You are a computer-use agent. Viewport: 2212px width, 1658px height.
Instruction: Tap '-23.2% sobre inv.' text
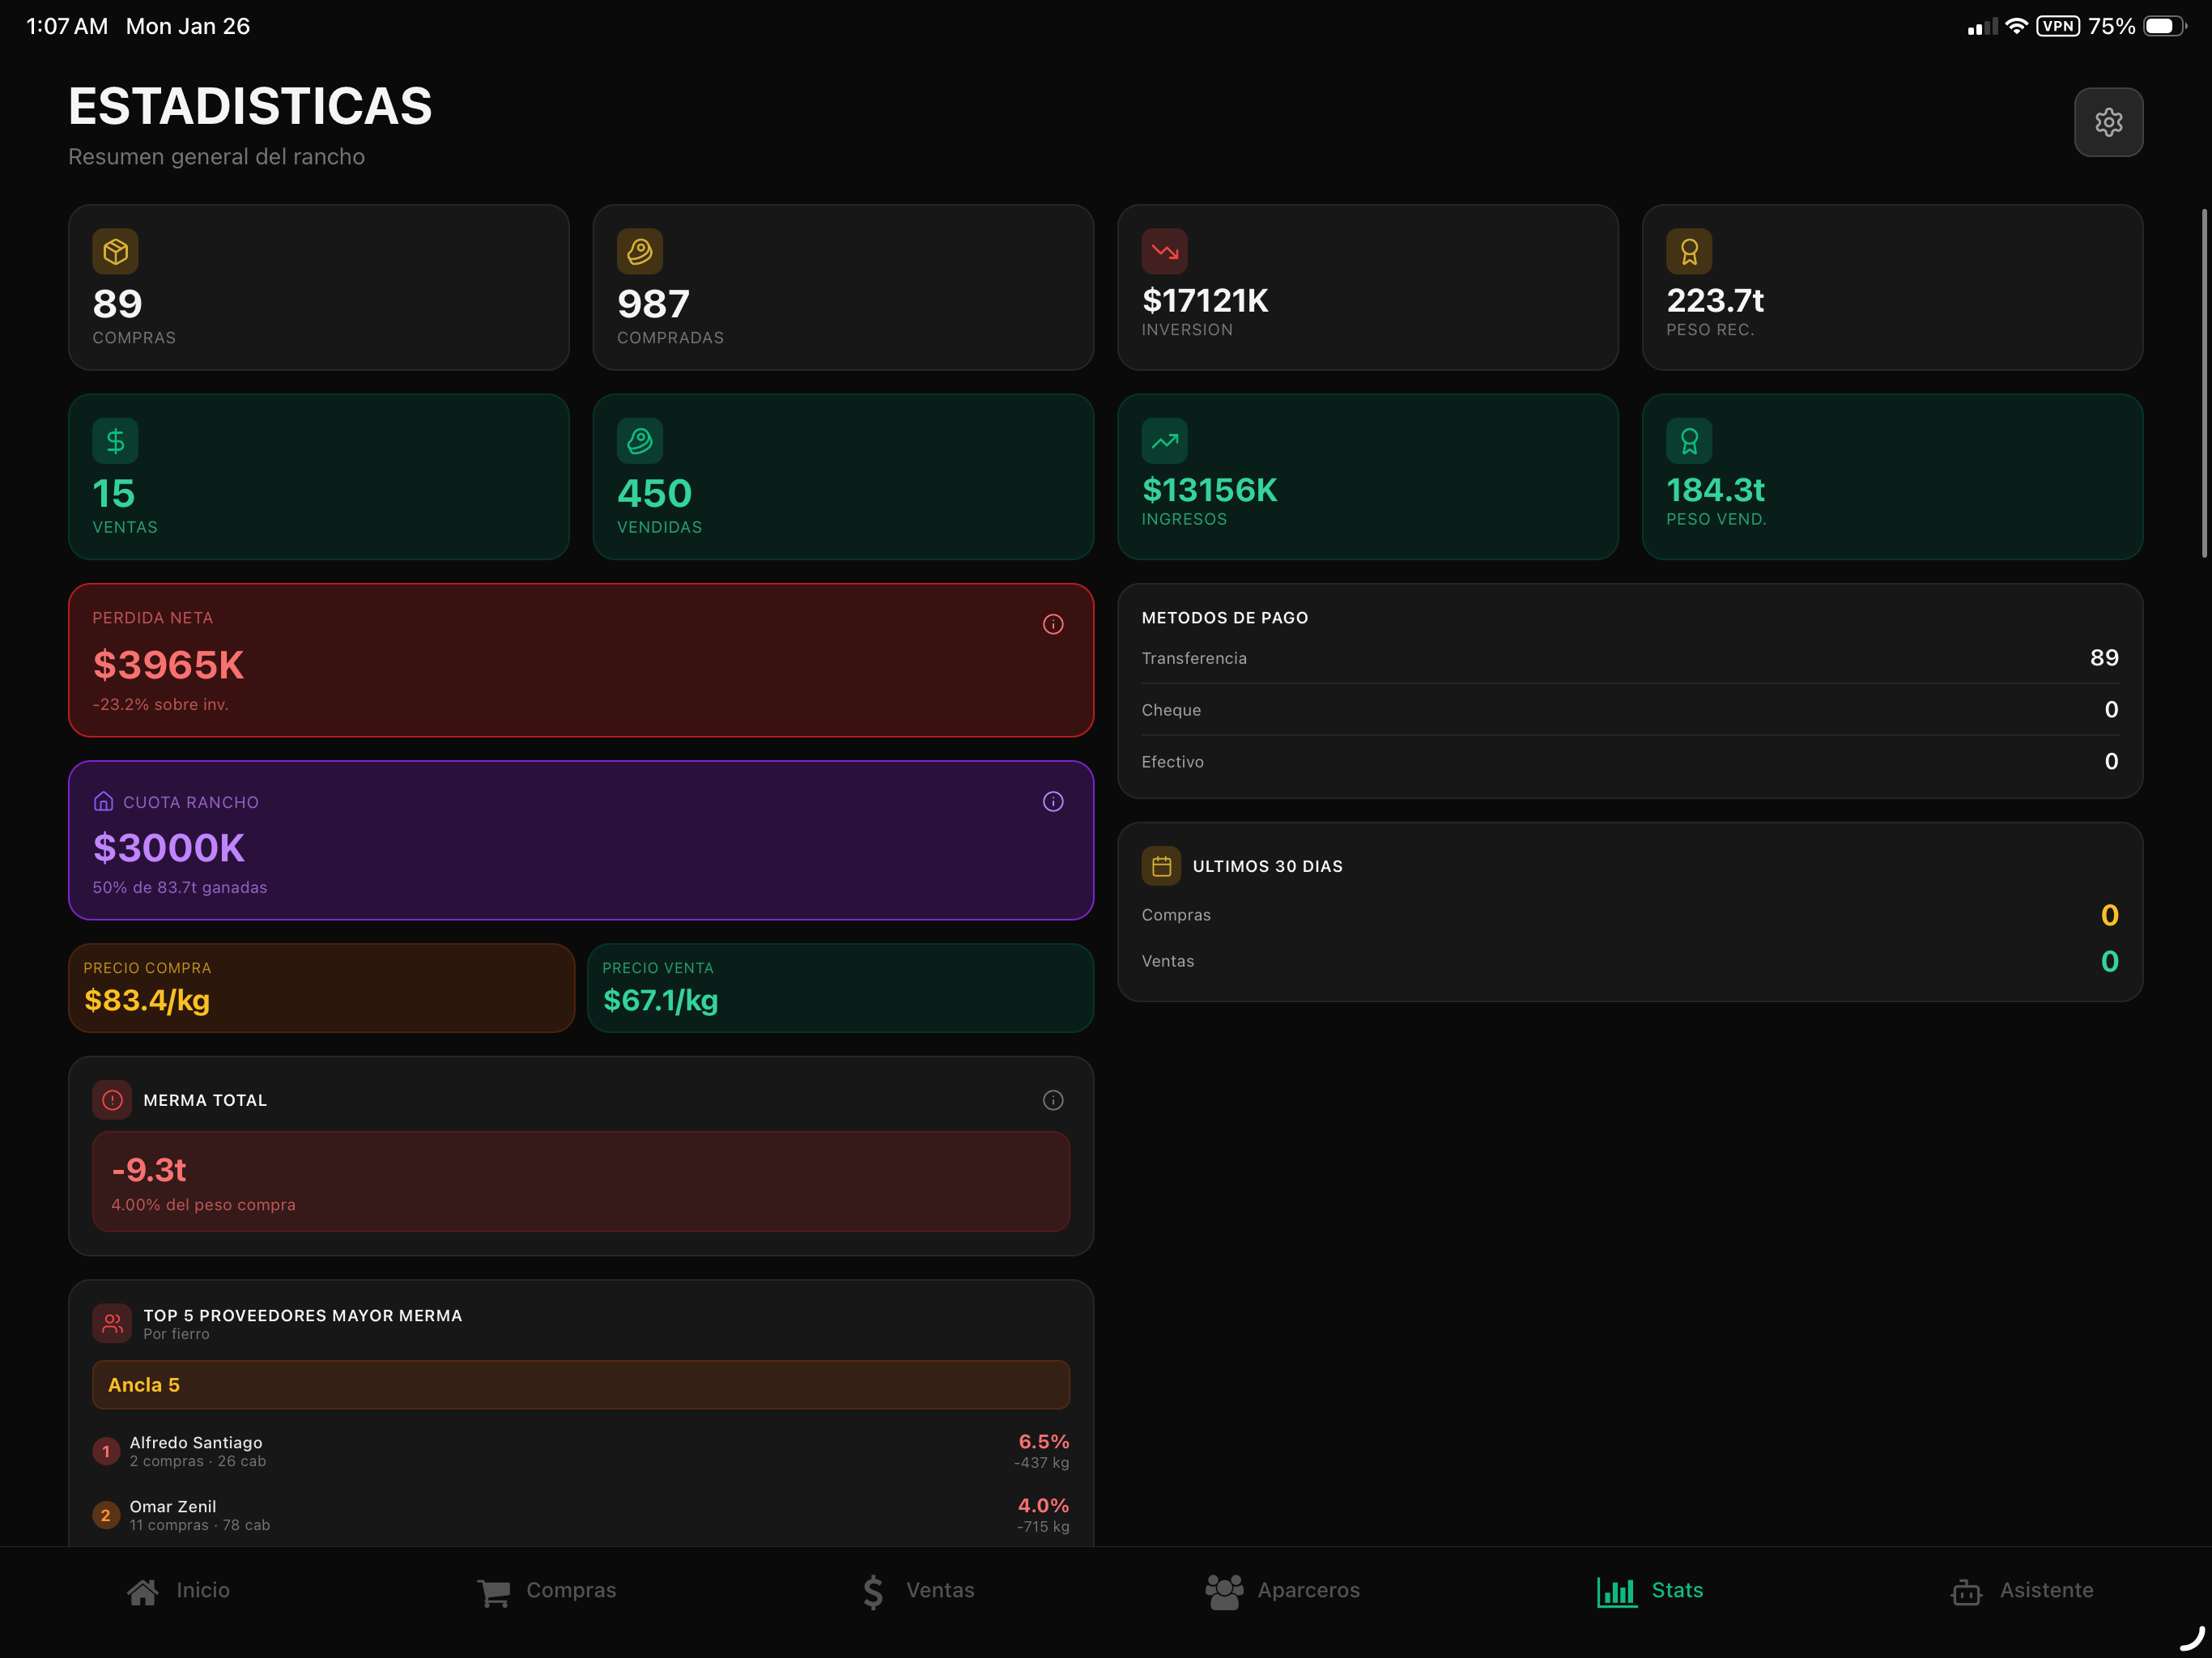(x=160, y=705)
